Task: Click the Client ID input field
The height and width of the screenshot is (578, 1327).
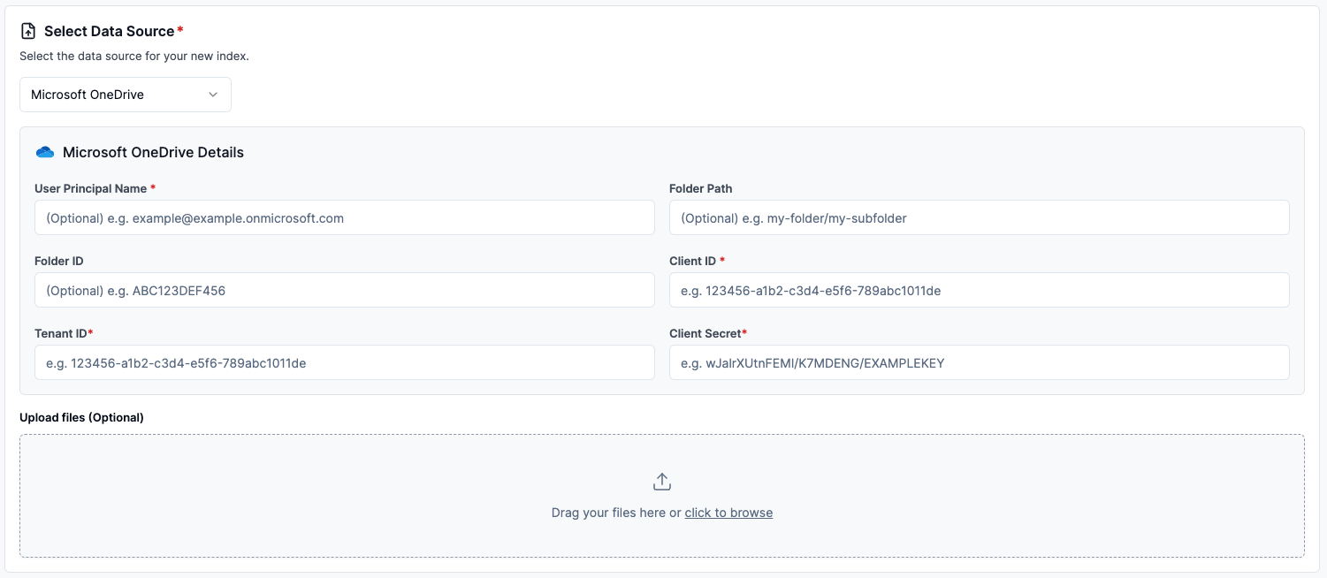Action: (x=979, y=290)
